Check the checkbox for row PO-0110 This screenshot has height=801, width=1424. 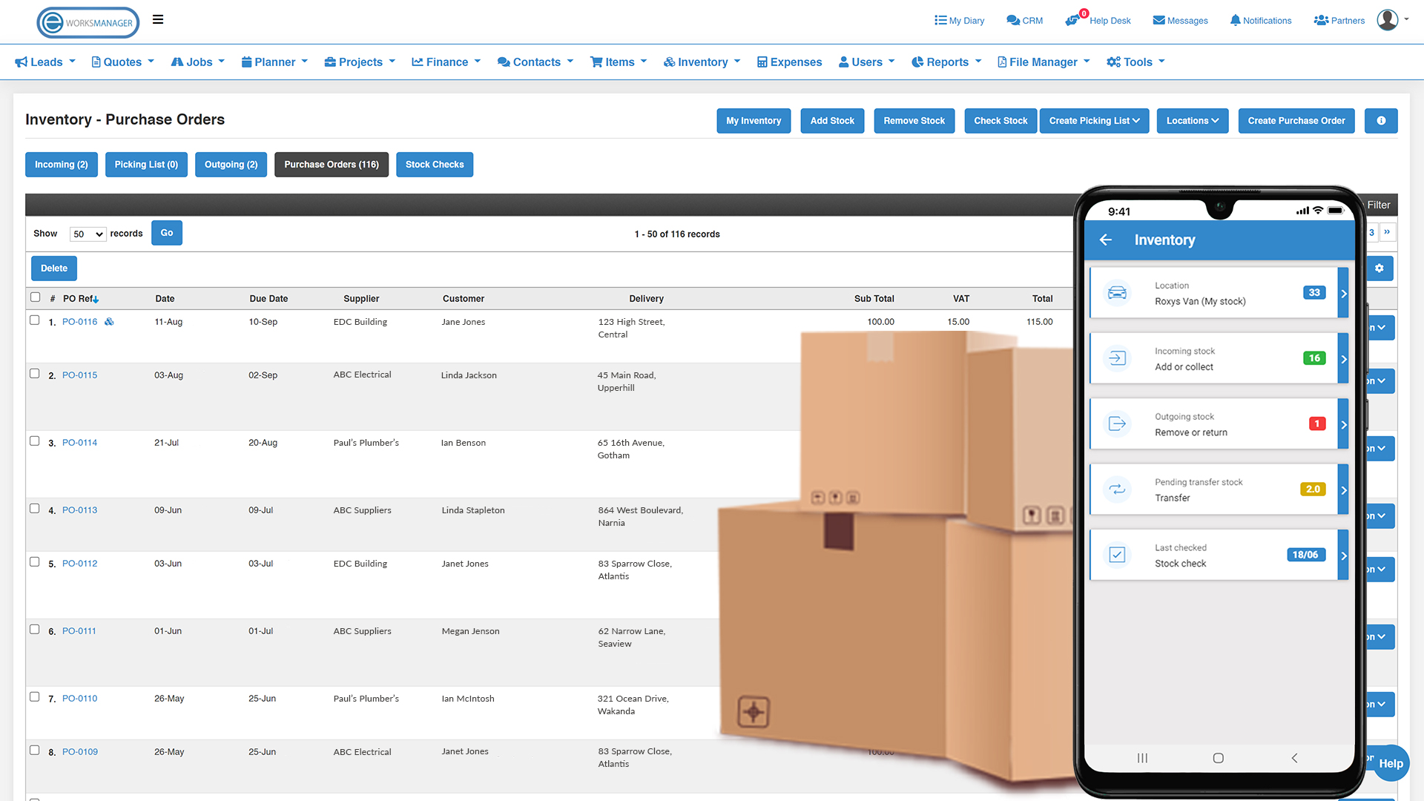coord(34,697)
